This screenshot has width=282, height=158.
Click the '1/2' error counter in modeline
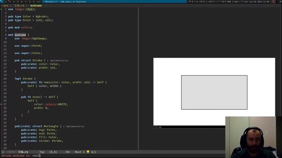94,152
